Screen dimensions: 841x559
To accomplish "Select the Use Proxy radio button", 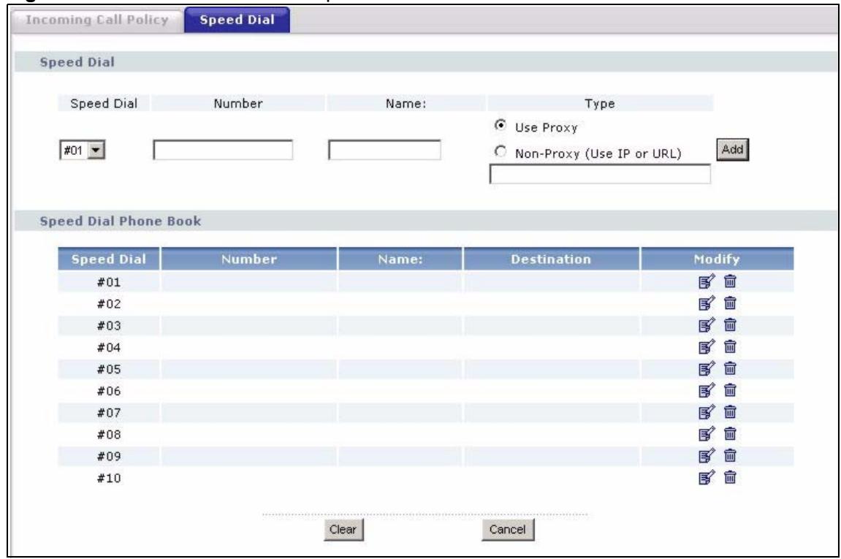I will point(500,126).
